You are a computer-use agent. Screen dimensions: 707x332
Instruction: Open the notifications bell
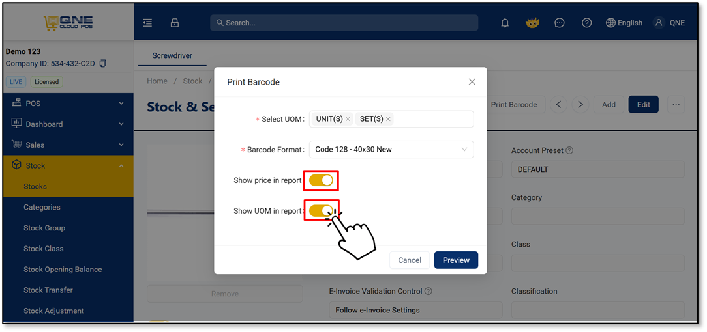505,23
